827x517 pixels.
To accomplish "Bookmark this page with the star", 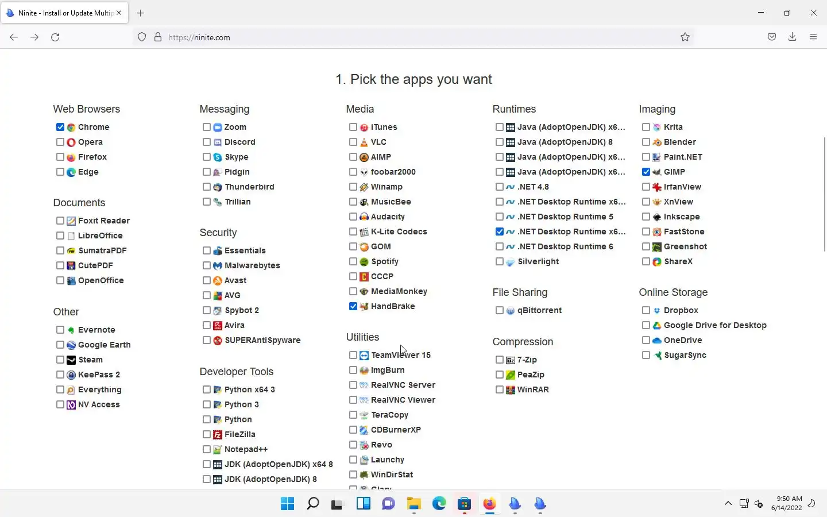I will [685, 37].
